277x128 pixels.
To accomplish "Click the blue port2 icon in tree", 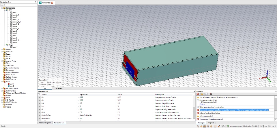I will pos(9,86).
